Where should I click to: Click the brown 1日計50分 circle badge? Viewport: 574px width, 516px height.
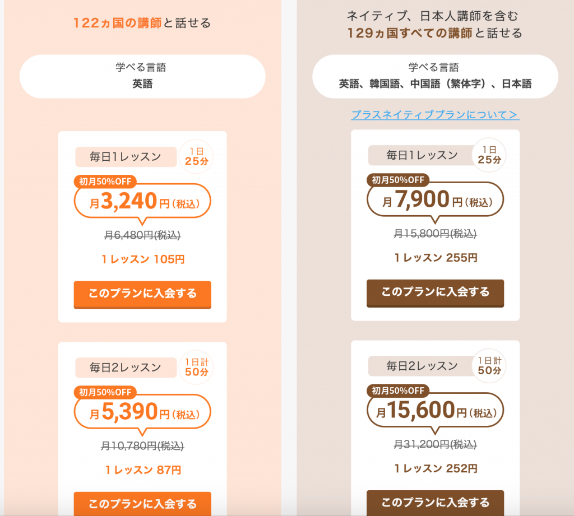(489, 365)
